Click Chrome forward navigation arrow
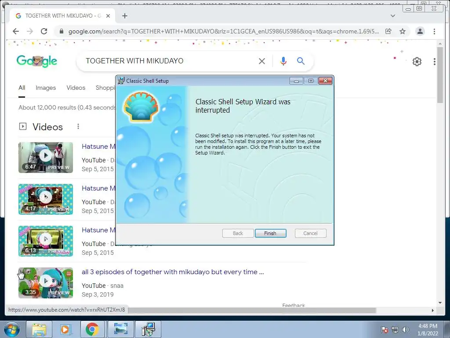Image resolution: width=450 pixels, height=338 pixels. (x=30, y=31)
